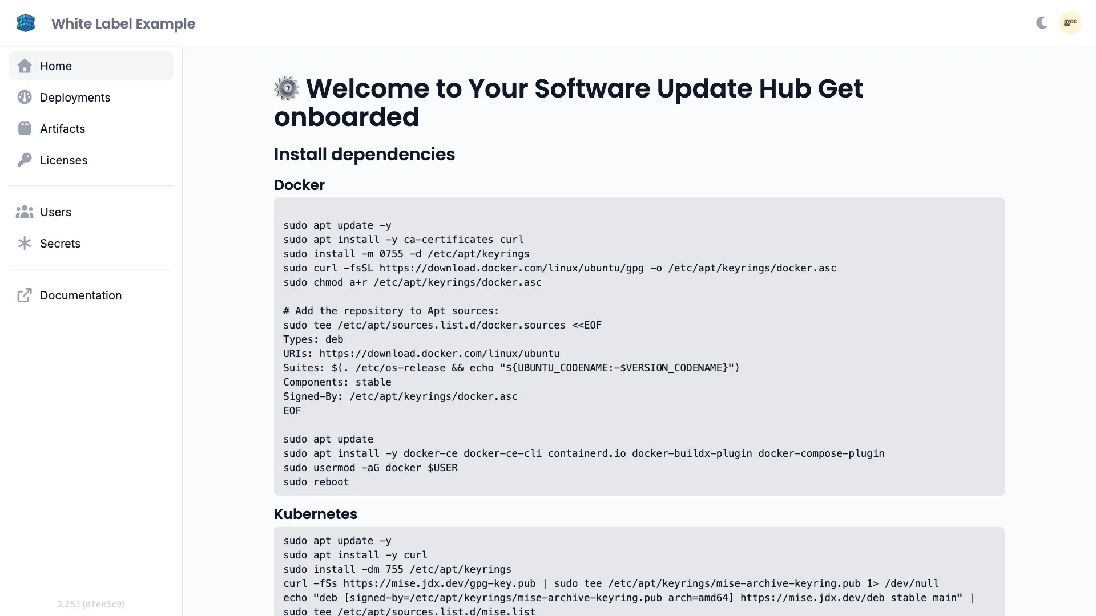Click the Licenses key icon
The width and height of the screenshot is (1096, 616).
point(25,160)
